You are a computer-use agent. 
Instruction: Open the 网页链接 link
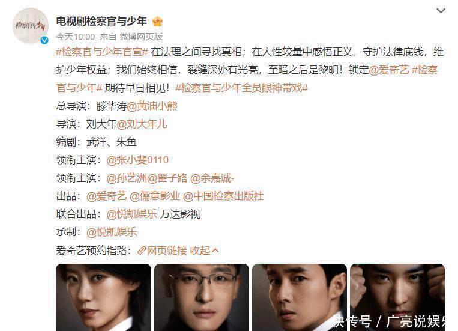(167, 251)
